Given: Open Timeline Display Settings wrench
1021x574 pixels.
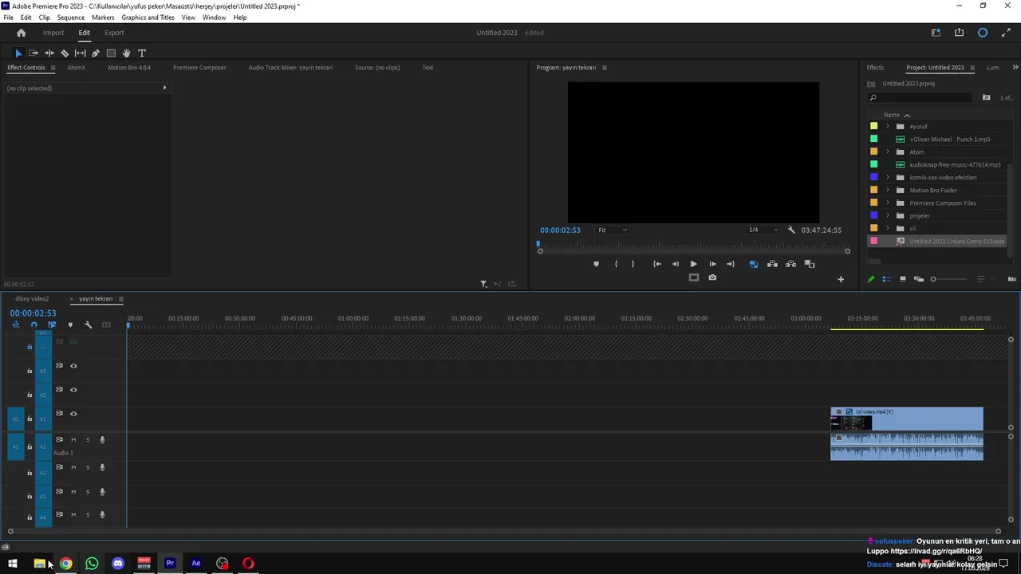Looking at the screenshot, I should click(88, 324).
